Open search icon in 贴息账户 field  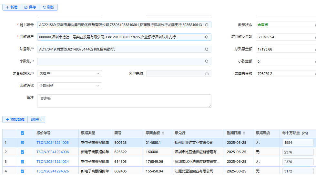pyautogui.click(x=207, y=50)
